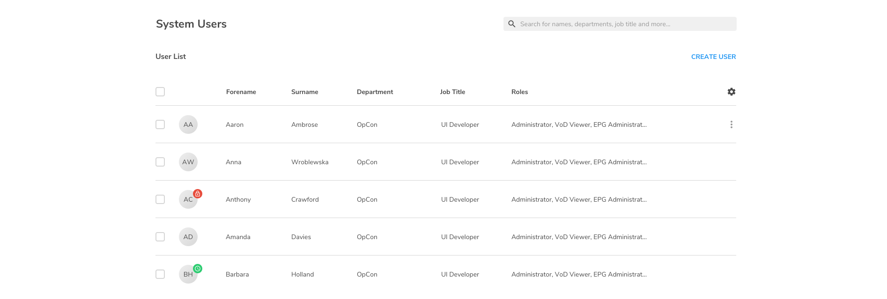The height and width of the screenshot is (299, 887).
Task: Click the CREATE USER link
Action: pos(713,57)
